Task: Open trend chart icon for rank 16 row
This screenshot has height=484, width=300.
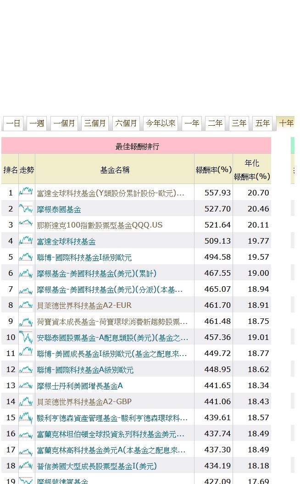Action: [26, 433]
